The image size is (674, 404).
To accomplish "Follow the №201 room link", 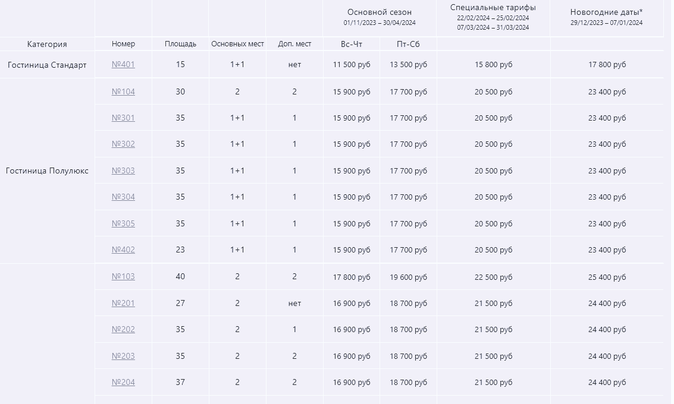I will 123,303.
